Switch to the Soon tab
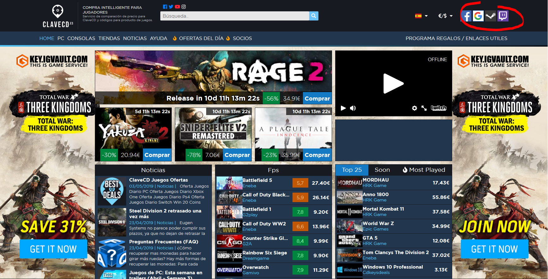The width and height of the screenshot is (548, 279). click(x=382, y=170)
